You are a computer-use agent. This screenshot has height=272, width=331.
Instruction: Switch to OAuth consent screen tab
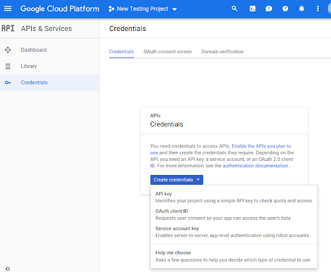click(167, 52)
